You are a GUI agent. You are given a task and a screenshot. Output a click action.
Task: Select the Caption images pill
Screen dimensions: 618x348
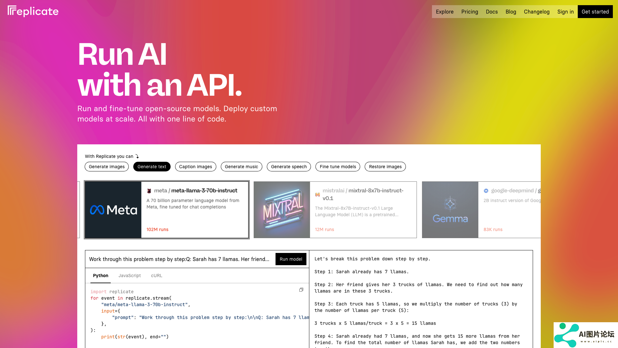point(196,167)
